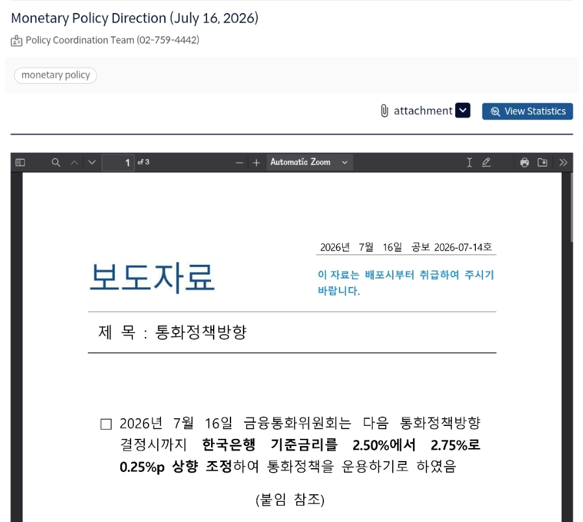Click Policy Coordination Team (02-759-4442) text
This screenshot has height=522, width=583.
[112, 40]
